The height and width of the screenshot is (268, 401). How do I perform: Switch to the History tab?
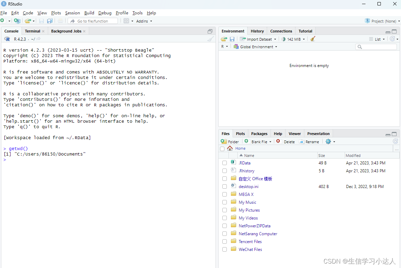(x=257, y=31)
